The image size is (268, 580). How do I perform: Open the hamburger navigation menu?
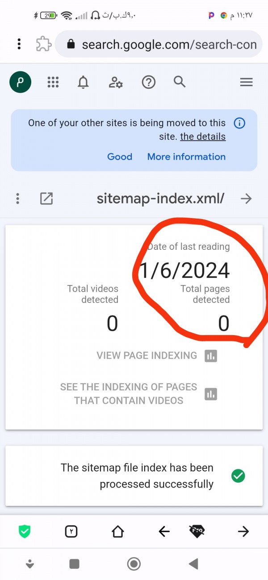point(246,82)
